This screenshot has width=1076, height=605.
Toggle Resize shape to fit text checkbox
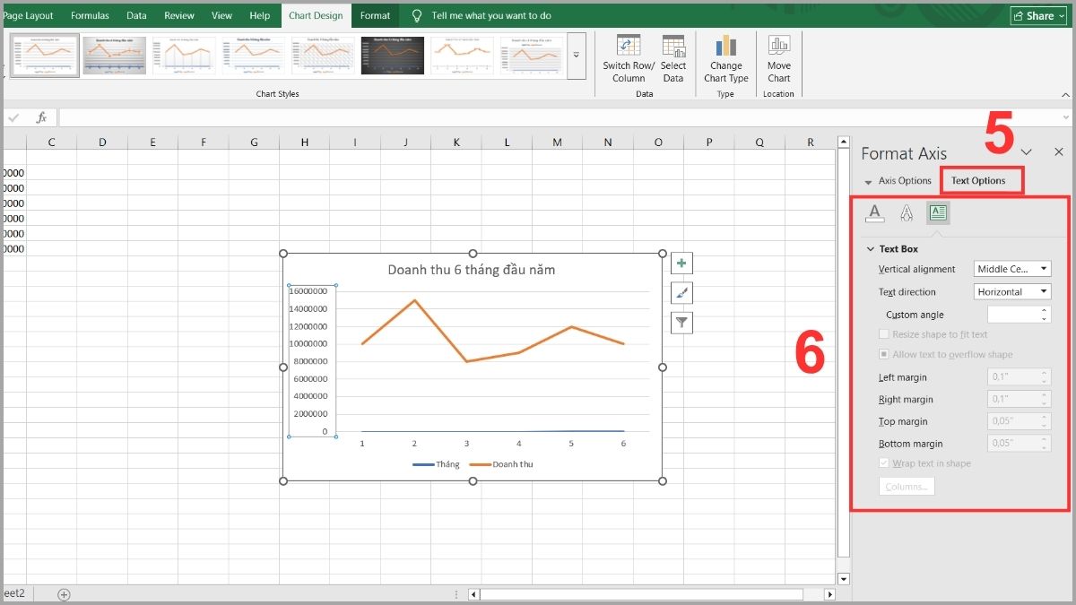click(x=884, y=334)
